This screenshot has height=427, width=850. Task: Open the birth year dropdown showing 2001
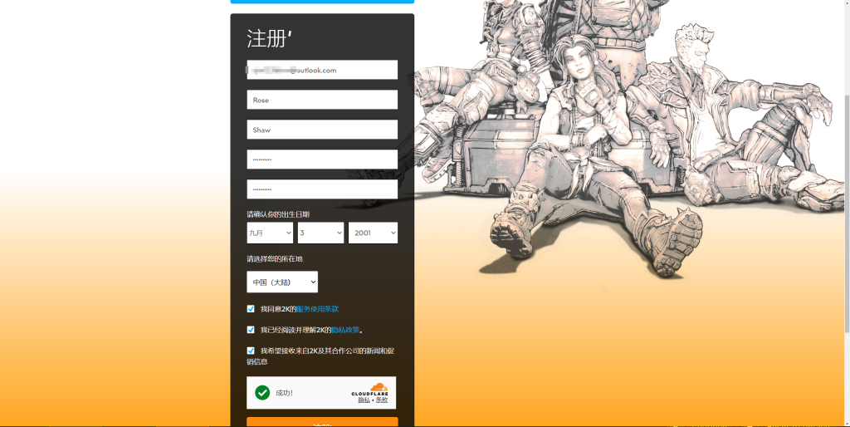point(373,233)
